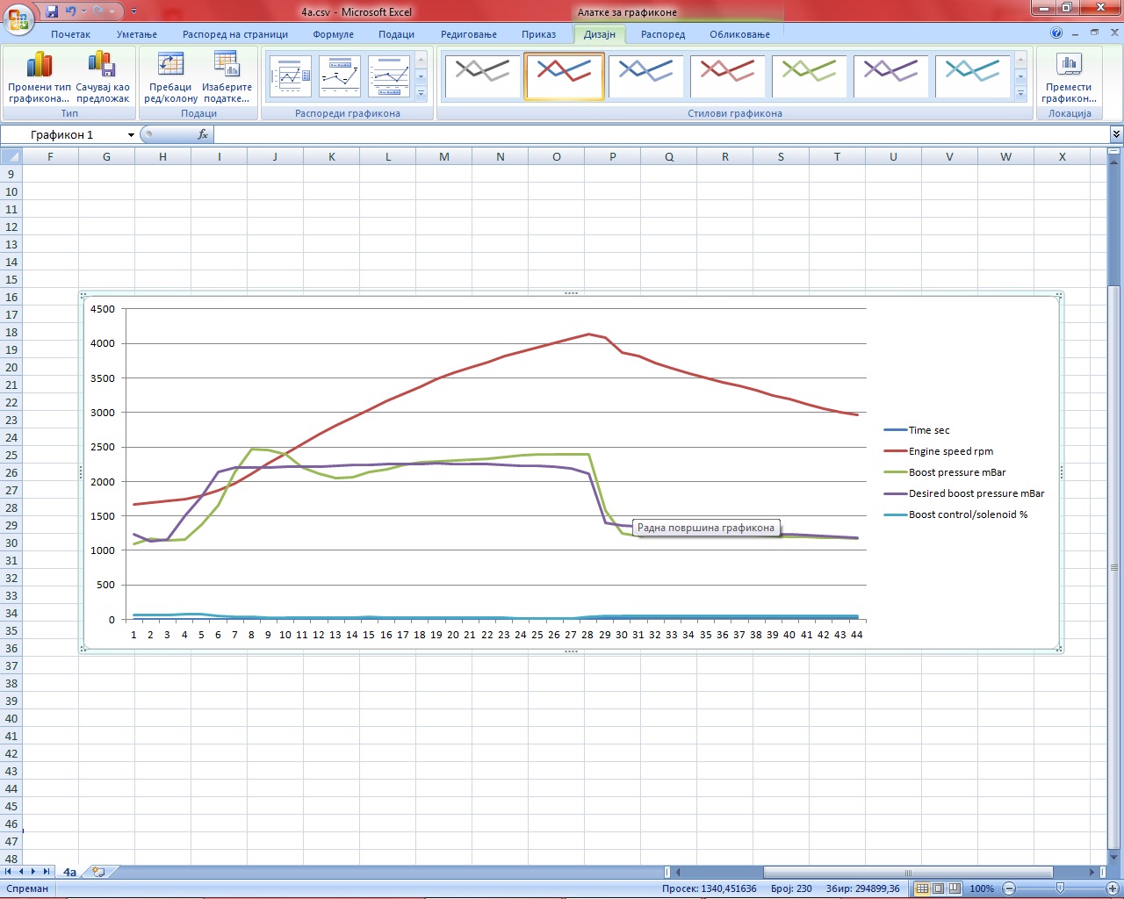Switch row/column (Пребаци ред/колону)
1124x899 pixels.
coord(170,77)
